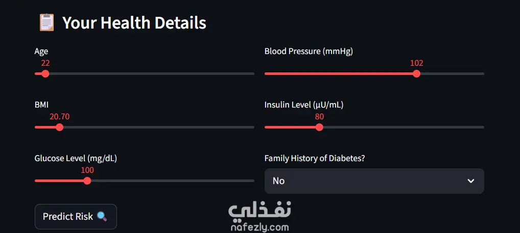Click the Insulin Level value 80
The image size is (520, 233).
[x=319, y=117]
